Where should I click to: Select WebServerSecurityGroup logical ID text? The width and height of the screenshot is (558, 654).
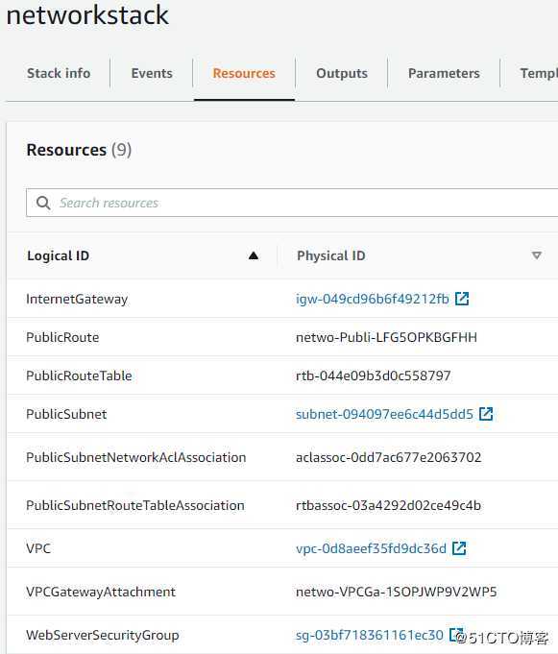click(103, 635)
